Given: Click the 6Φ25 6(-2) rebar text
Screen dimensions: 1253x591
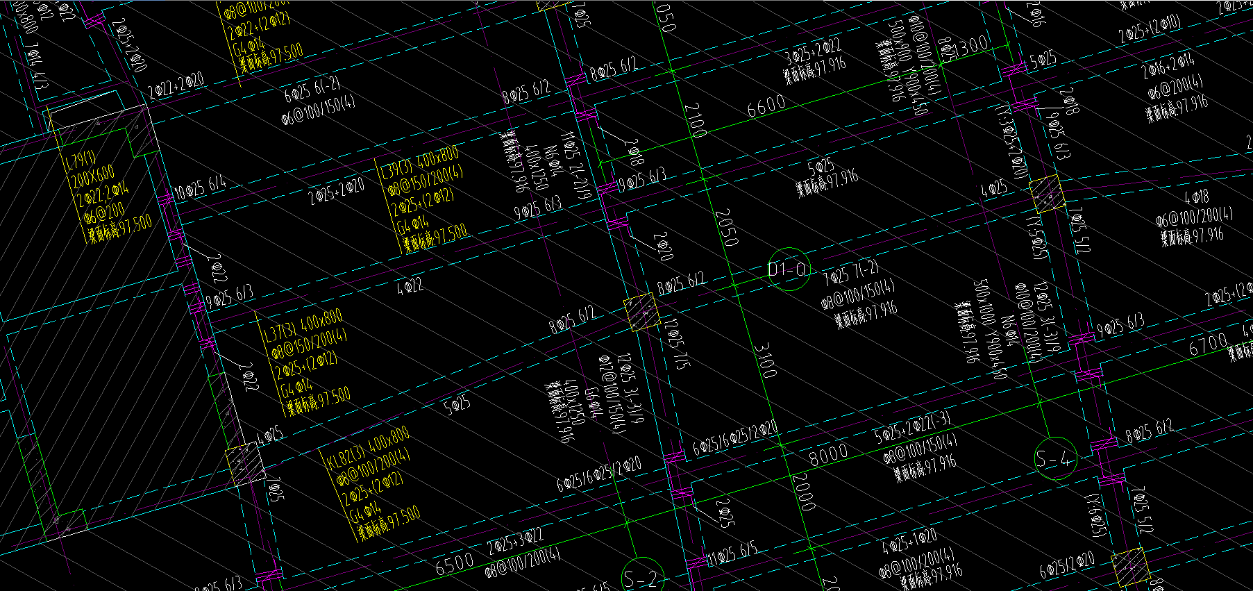Looking at the screenshot, I should 312,90.
